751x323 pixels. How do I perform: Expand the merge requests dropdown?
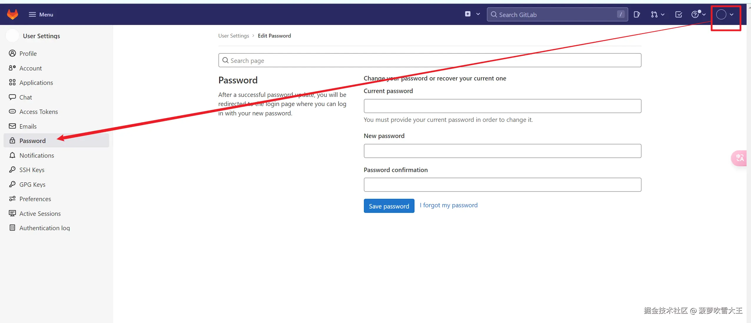tap(657, 14)
